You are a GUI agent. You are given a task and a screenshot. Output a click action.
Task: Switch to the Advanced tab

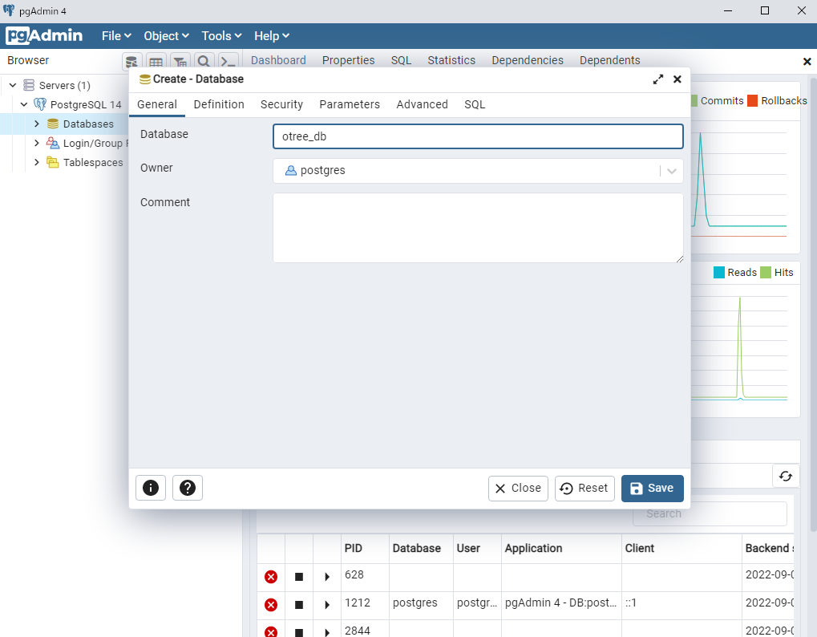tap(422, 104)
